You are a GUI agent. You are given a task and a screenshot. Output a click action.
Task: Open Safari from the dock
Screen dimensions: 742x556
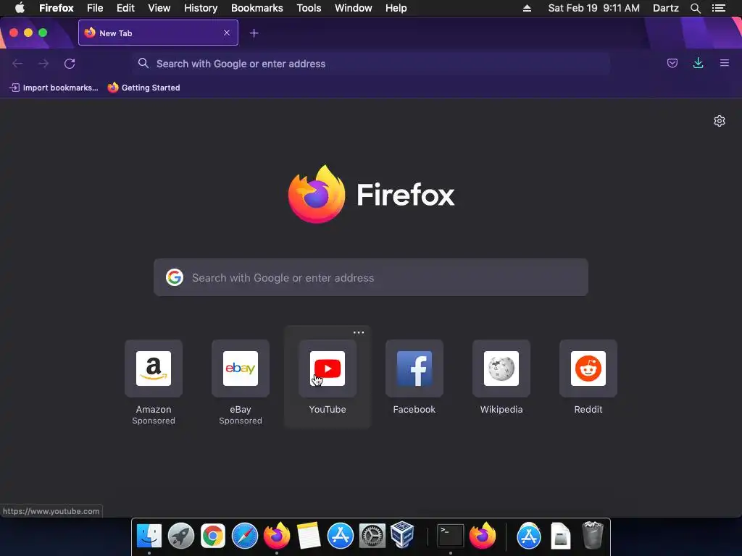(245, 536)
